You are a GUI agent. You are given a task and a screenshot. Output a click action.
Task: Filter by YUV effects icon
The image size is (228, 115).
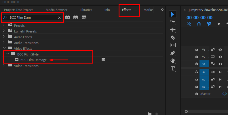84,18
